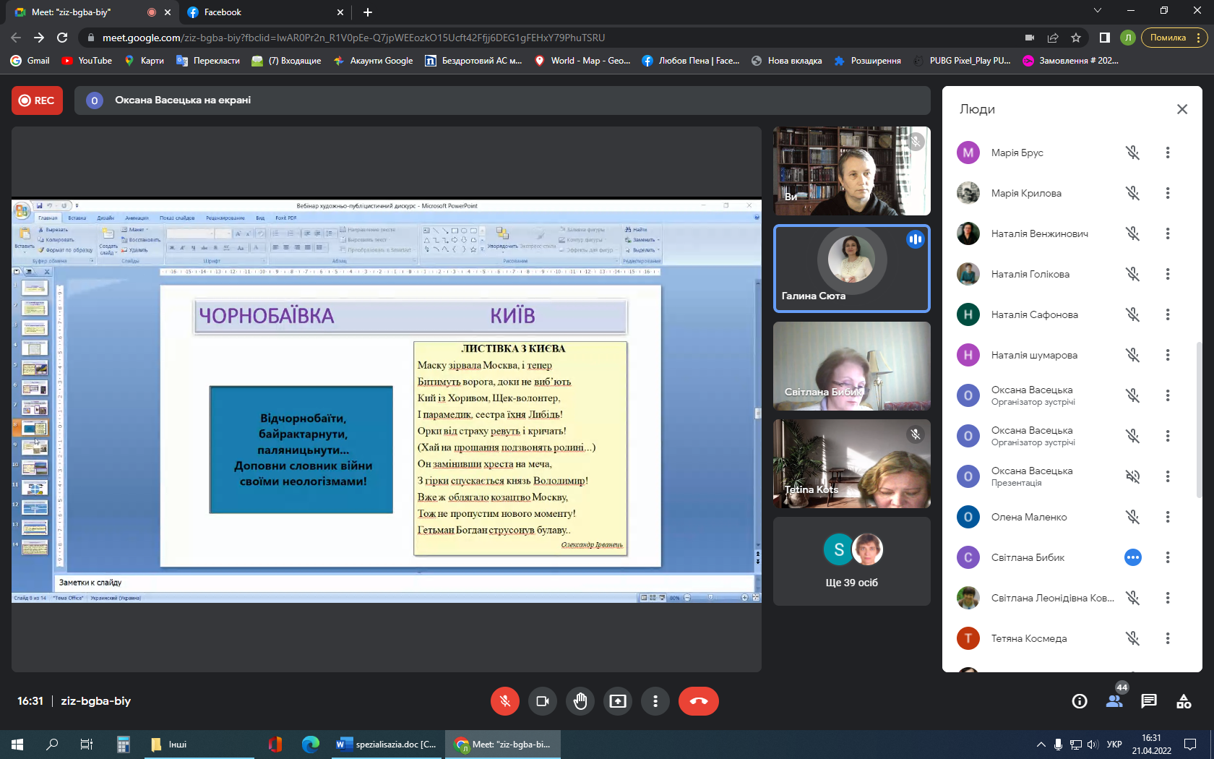
Task: Toggle the camera button
Action: [x=543, y=701]
